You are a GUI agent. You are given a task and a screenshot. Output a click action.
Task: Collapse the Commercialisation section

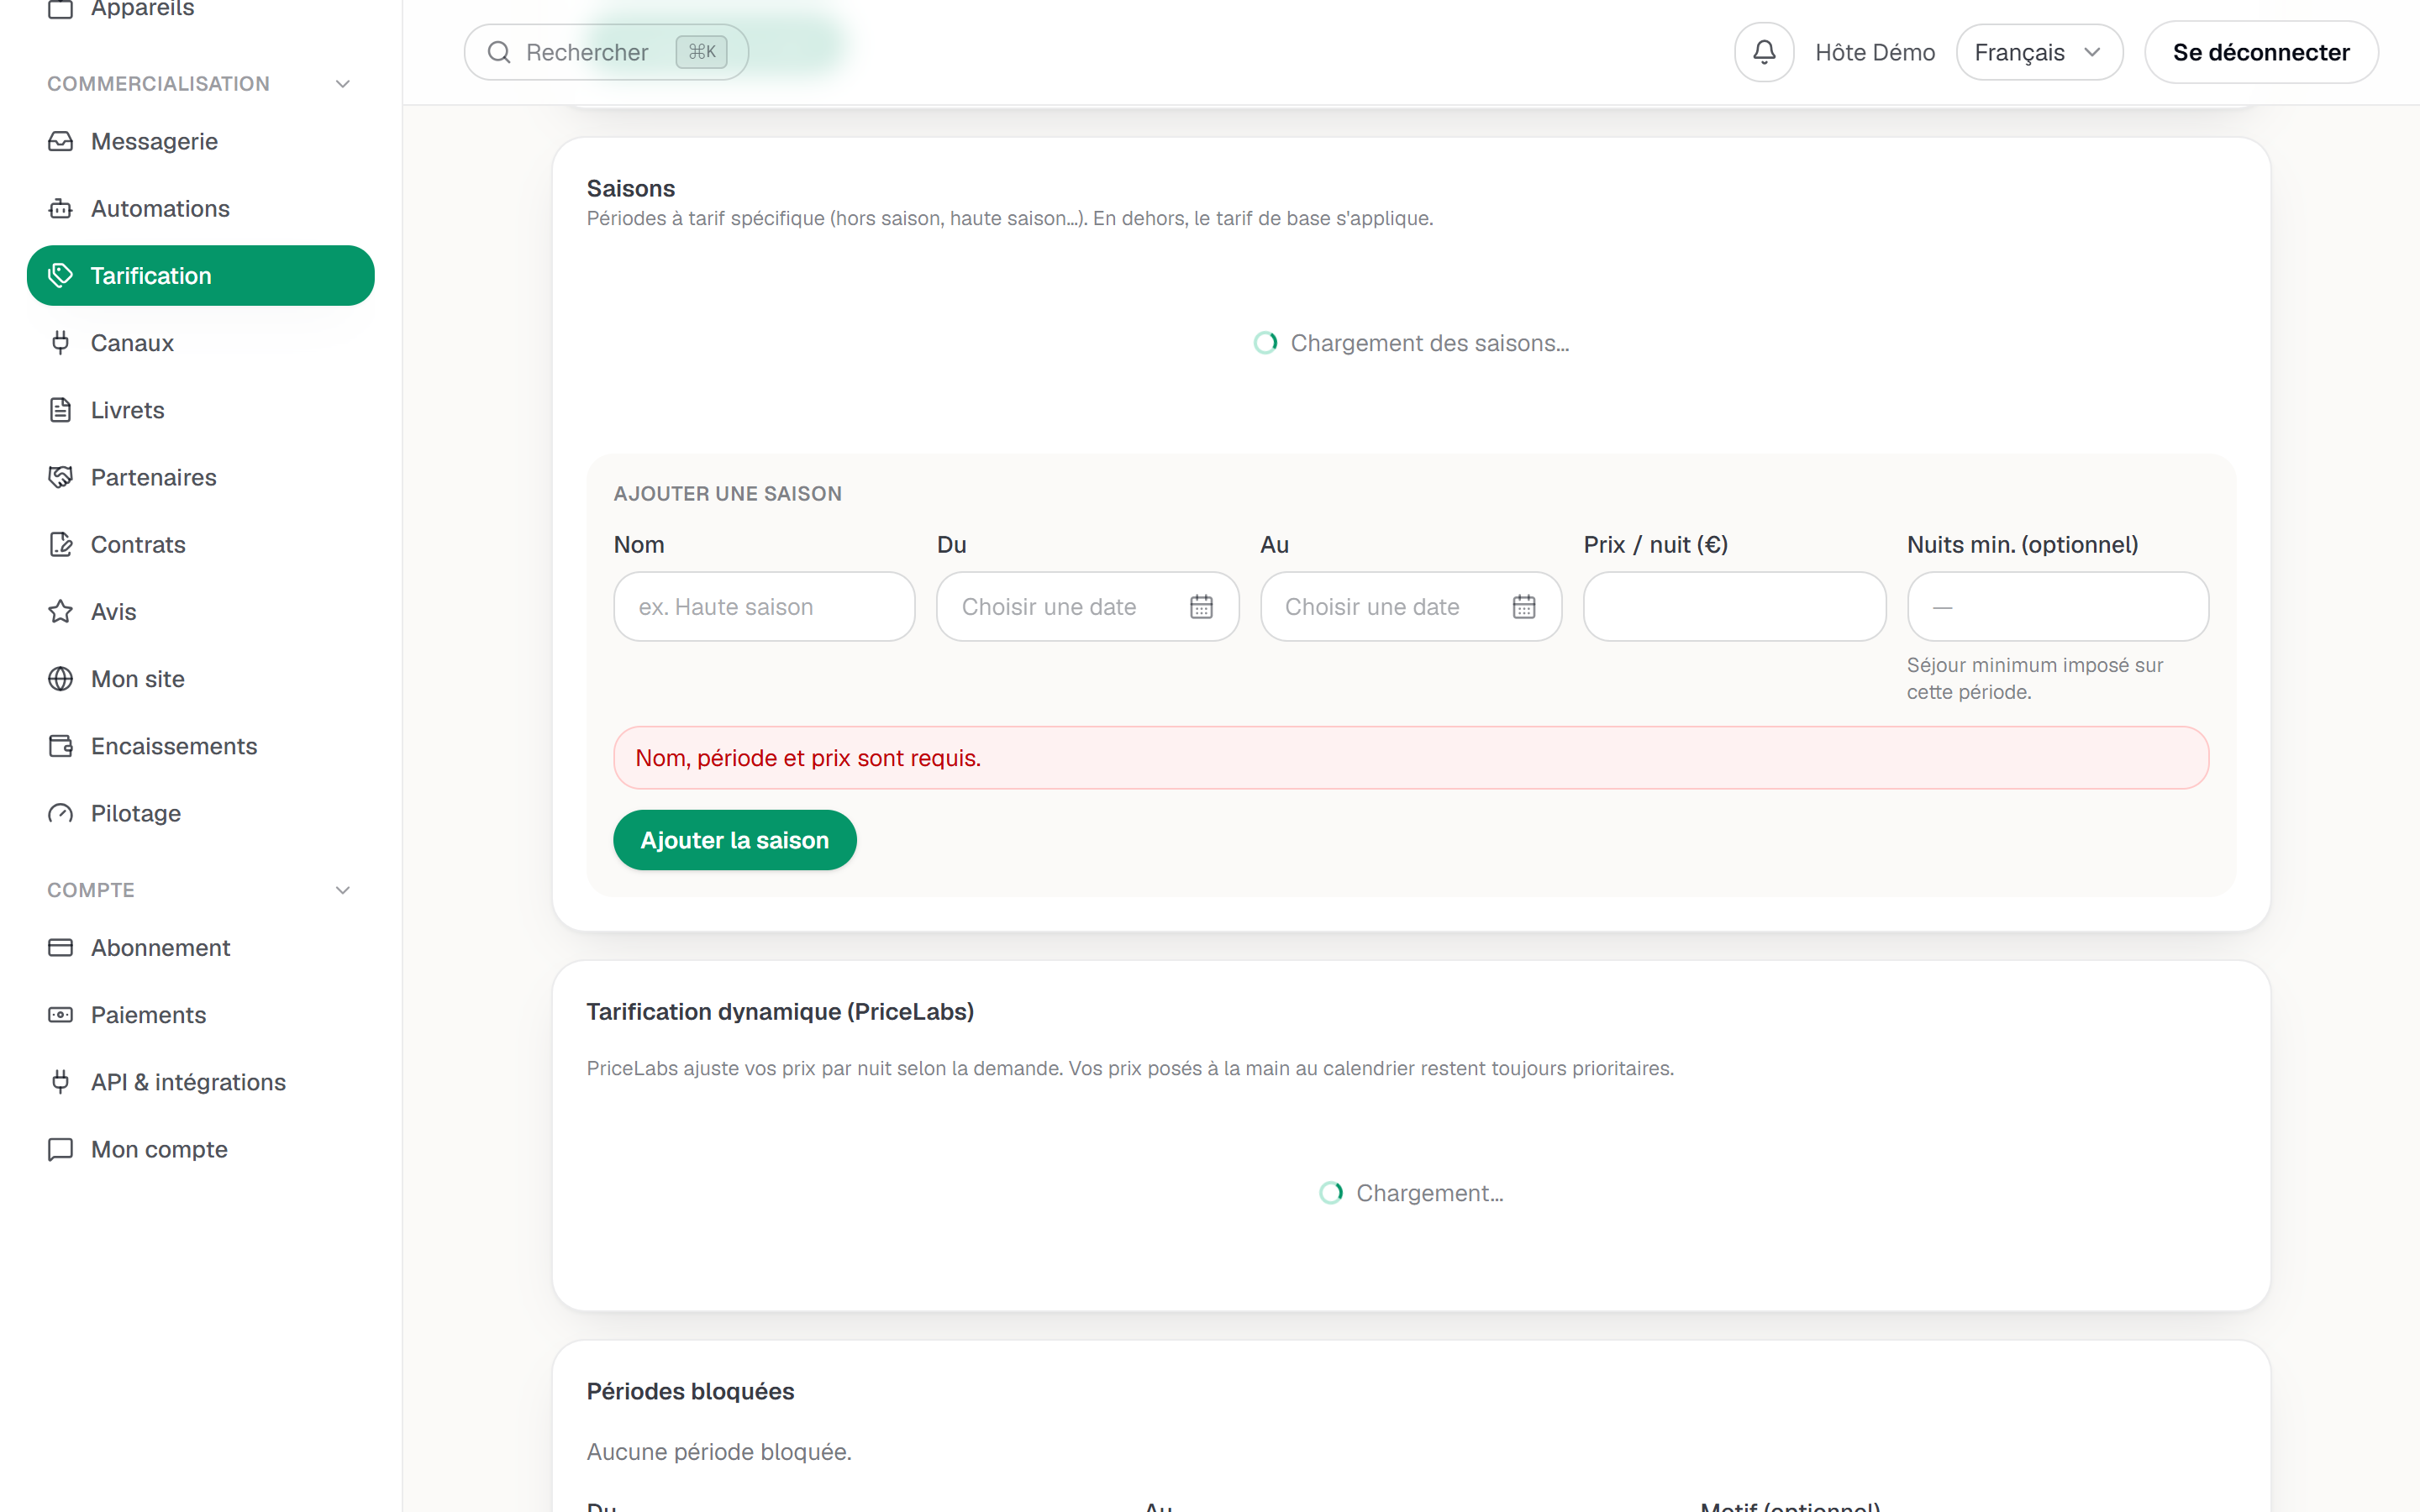[x=343, y=84]
